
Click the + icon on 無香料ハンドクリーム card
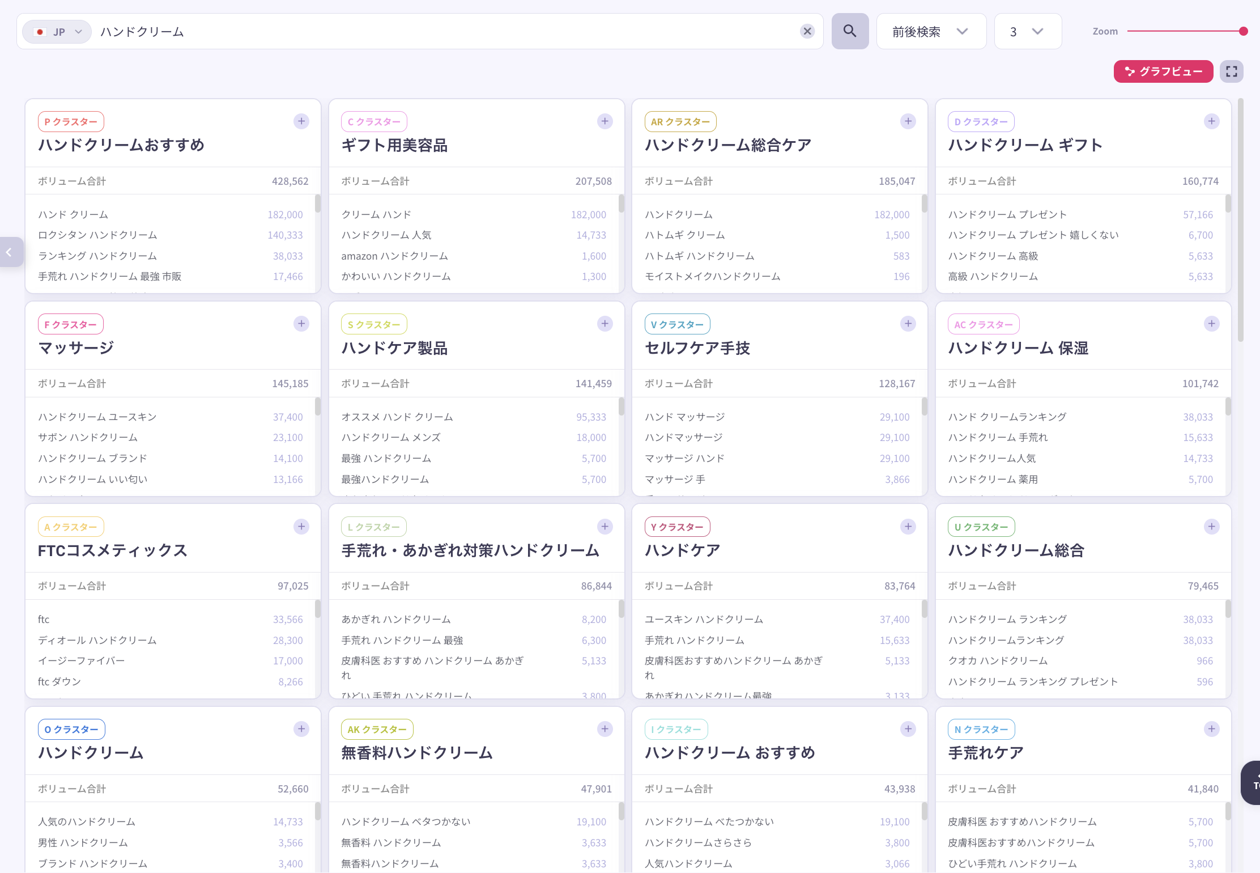pyautogui.click(x=605, y=728)
